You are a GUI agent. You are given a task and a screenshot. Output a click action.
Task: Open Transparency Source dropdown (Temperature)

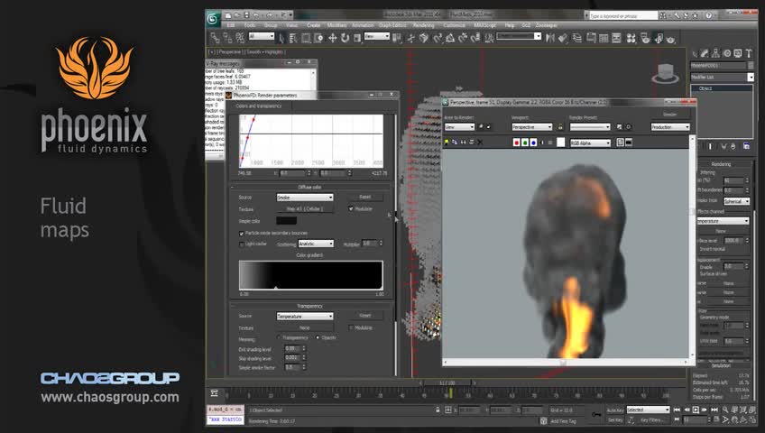[304, 317]
